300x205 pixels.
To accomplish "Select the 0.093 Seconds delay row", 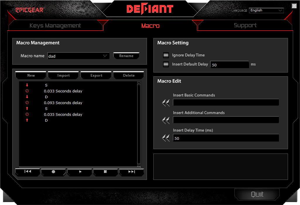I will point(78,103).
